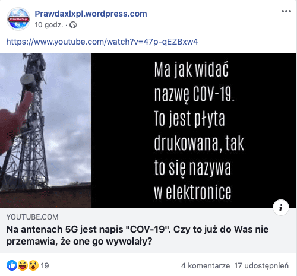Click the Wow surprised reaction icon
Viewport: 297px width, 276px height.
coord(33,265)
